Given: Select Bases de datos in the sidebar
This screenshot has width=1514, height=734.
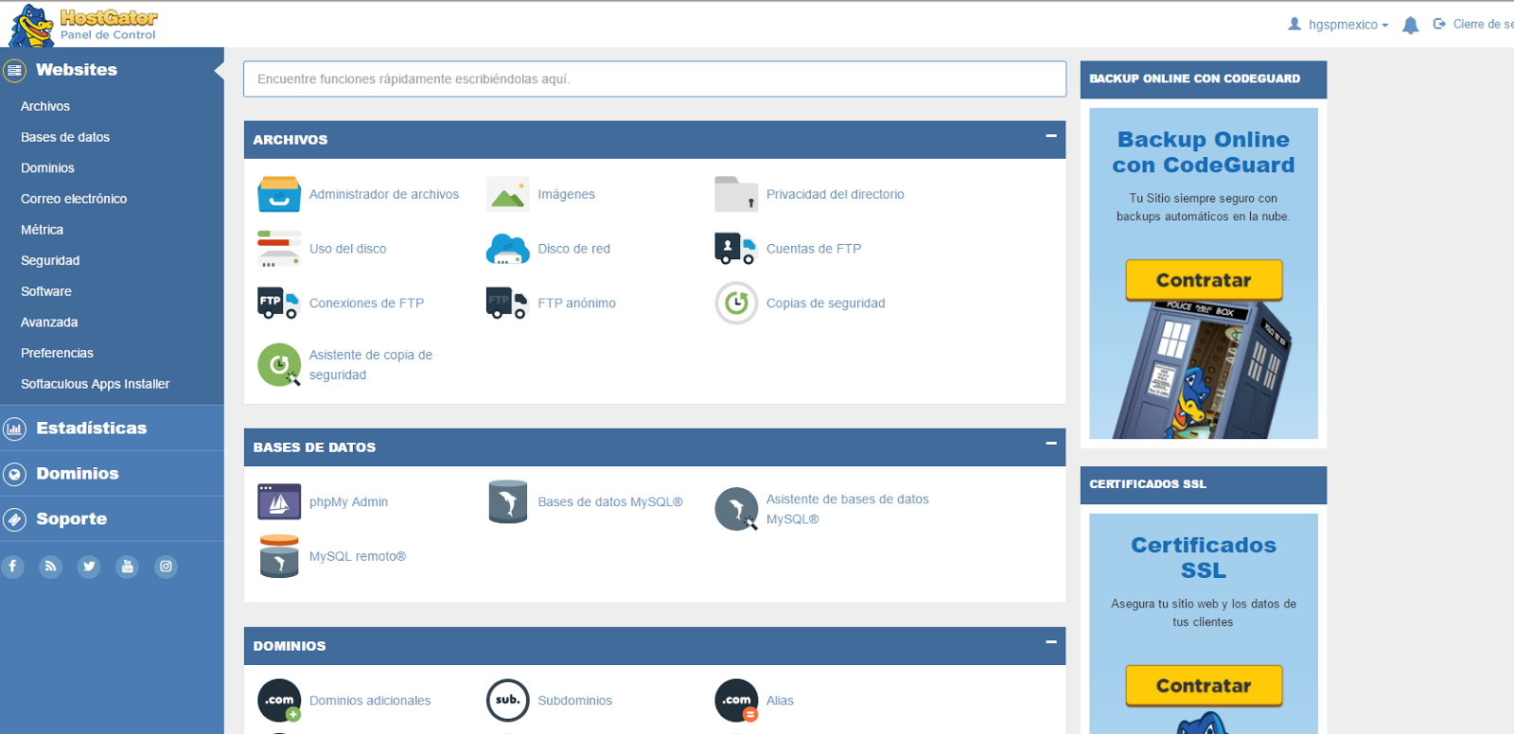Looking at the screenshot, I should pos(65,137).
